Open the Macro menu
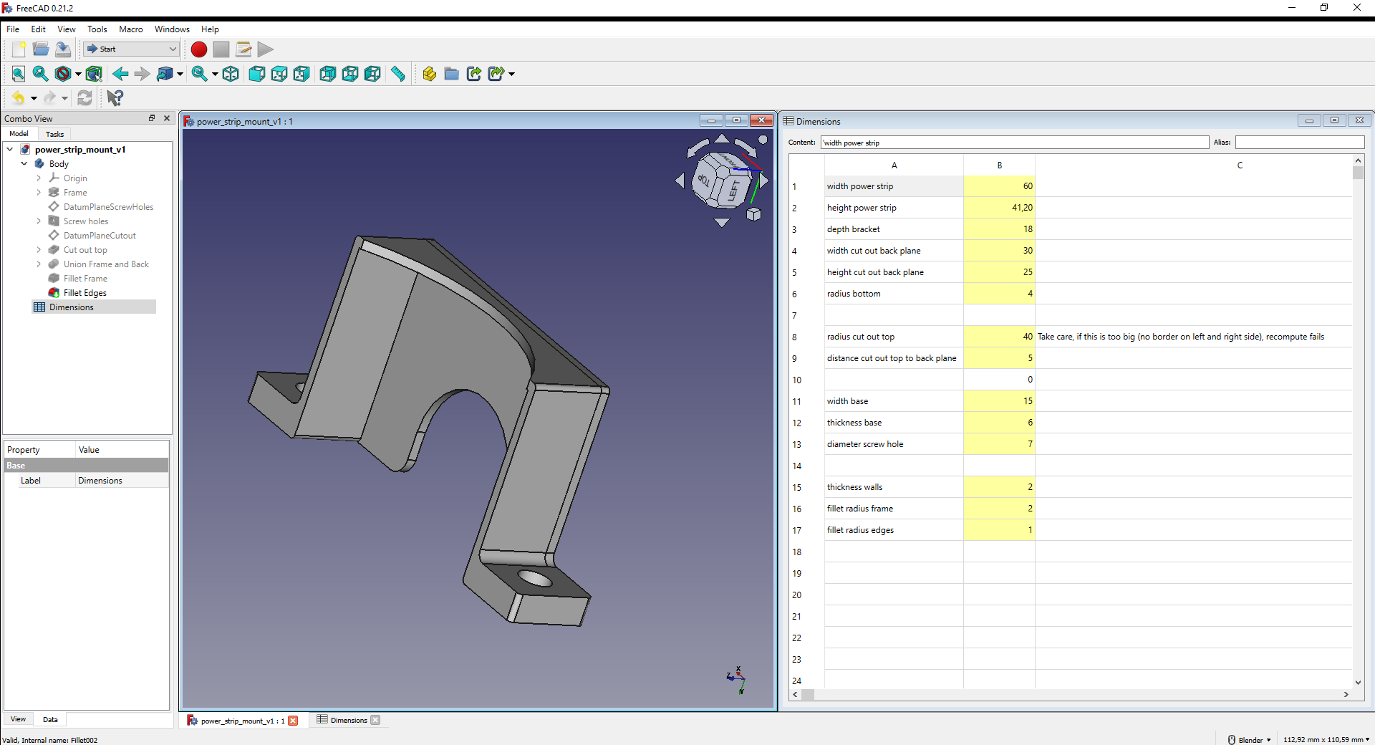This screenshot has width=1375, height=745. 130,29
